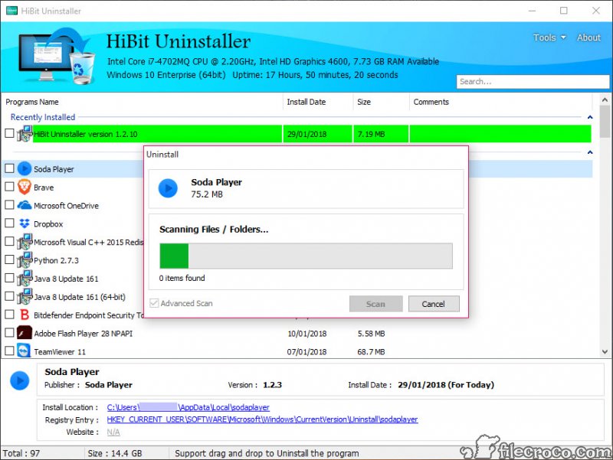The image size is (613, 460).
Task: Open the About menu
Action: pyautogui.click(x=588, y=38)
